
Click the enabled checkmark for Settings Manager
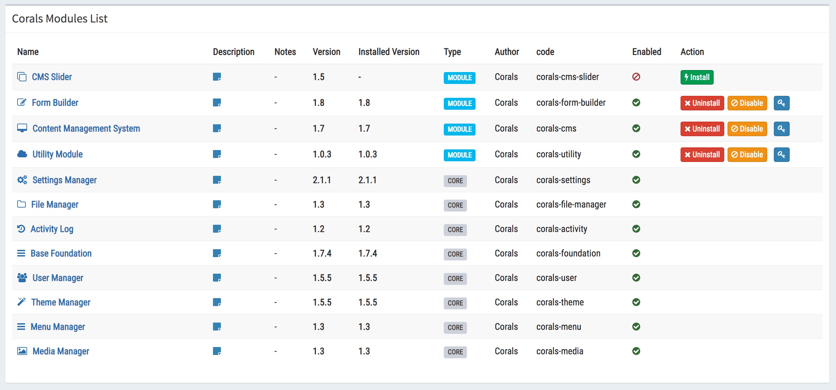point(636,180)
